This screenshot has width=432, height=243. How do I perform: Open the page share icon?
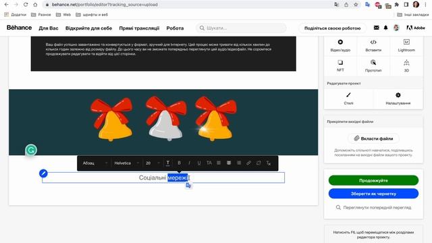pyautogui.click(x=346, y=5)
